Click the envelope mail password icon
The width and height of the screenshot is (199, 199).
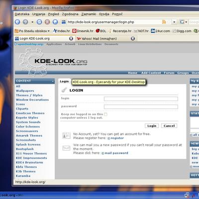click(x=66, y=148)
